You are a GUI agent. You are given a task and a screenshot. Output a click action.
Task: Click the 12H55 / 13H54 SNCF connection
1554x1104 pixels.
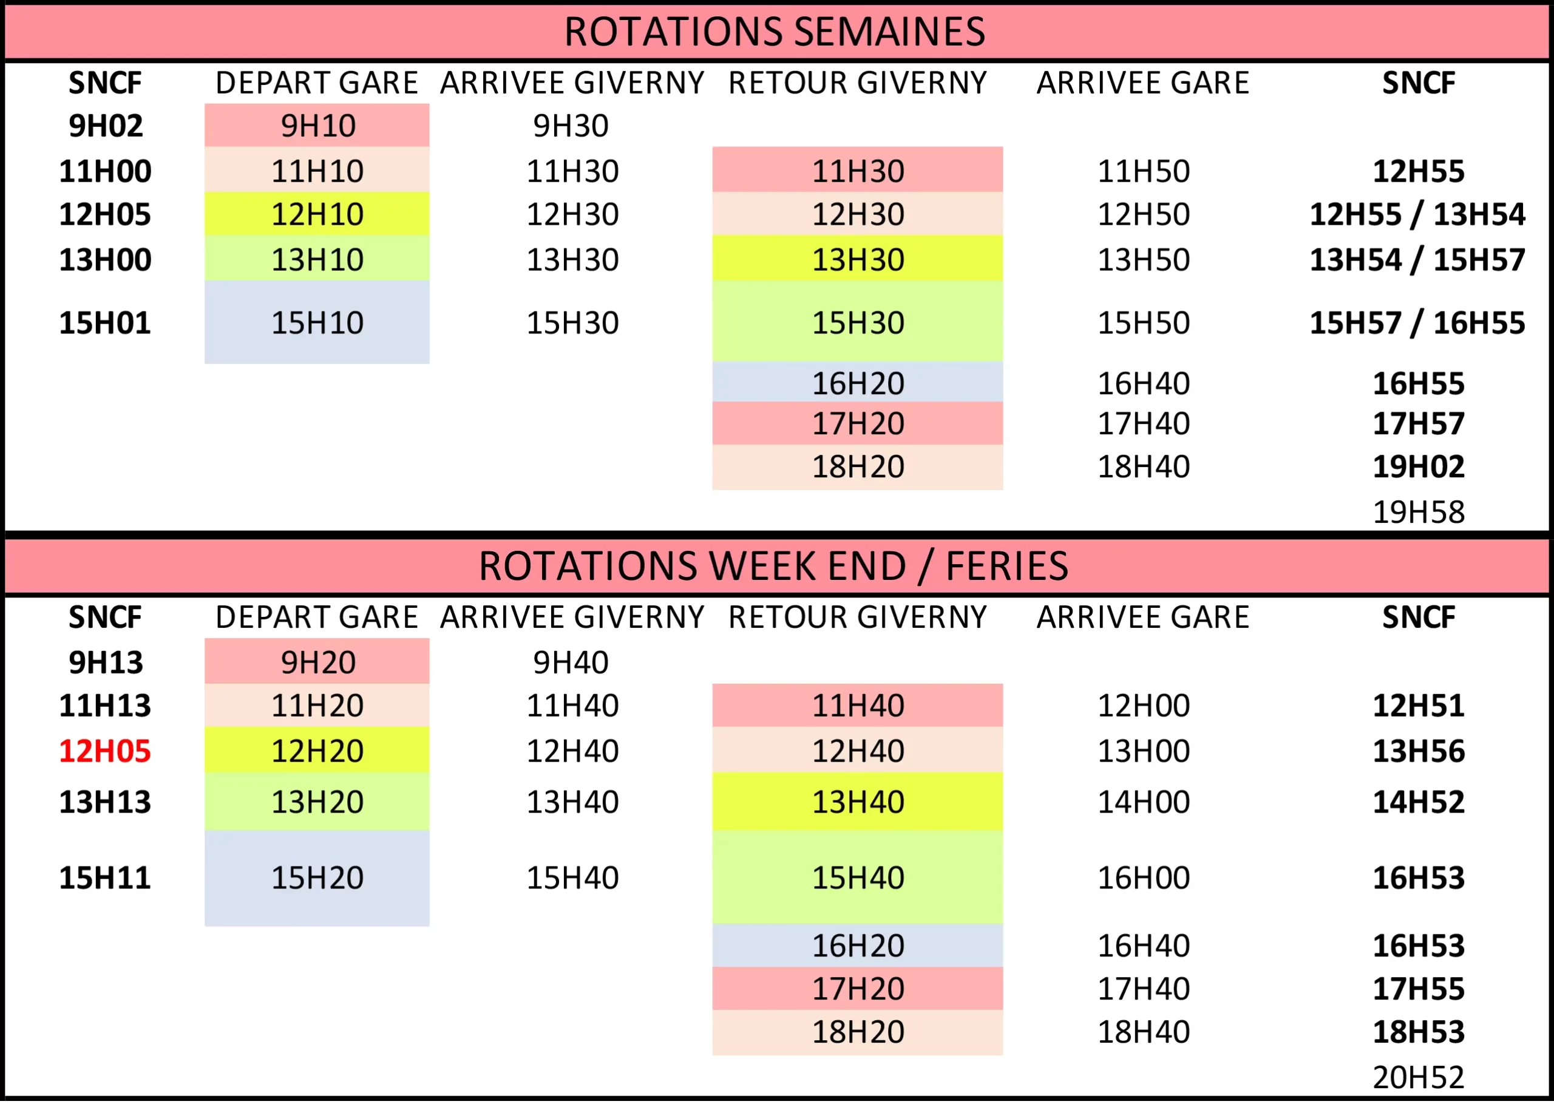pos(1417,214)
